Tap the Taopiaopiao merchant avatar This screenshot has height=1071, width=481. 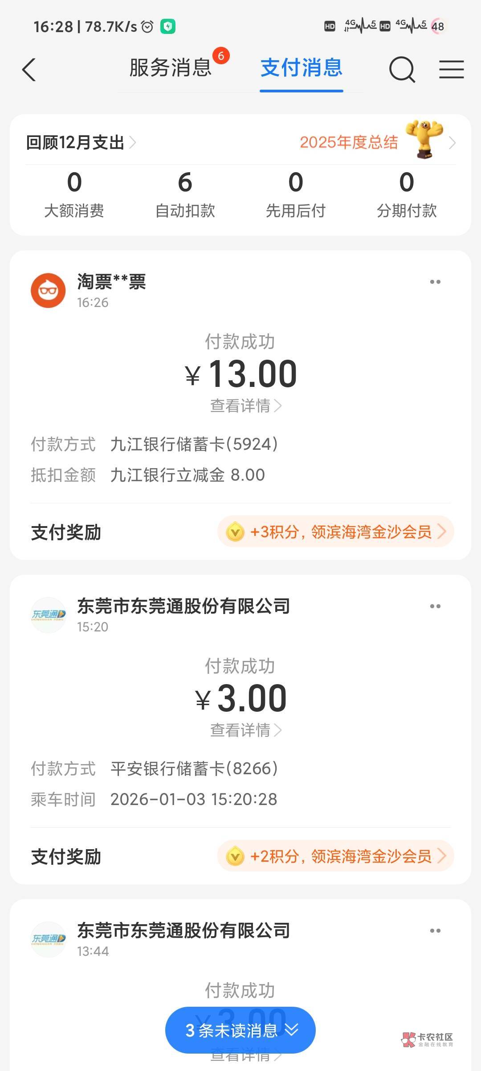coord(48,291)
